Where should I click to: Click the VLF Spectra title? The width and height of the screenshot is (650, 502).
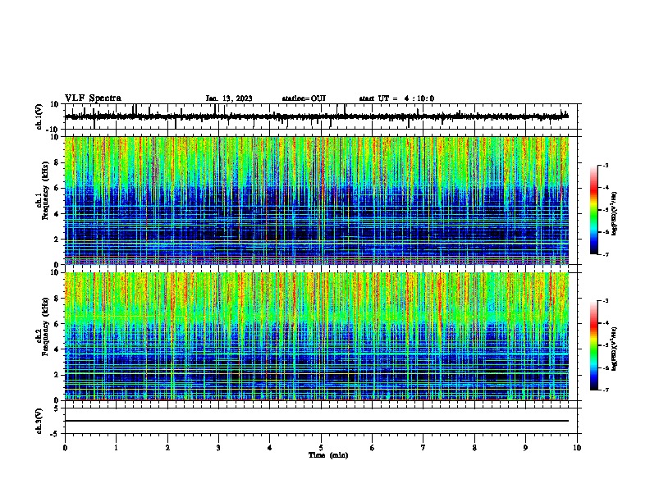[x=93, y=98]
